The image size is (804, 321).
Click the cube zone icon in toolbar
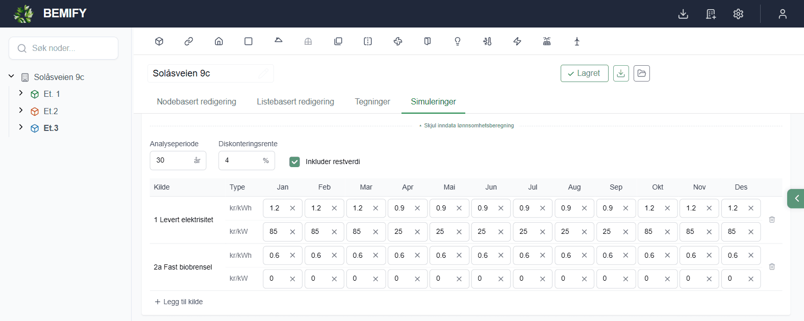tap(159, 41)
